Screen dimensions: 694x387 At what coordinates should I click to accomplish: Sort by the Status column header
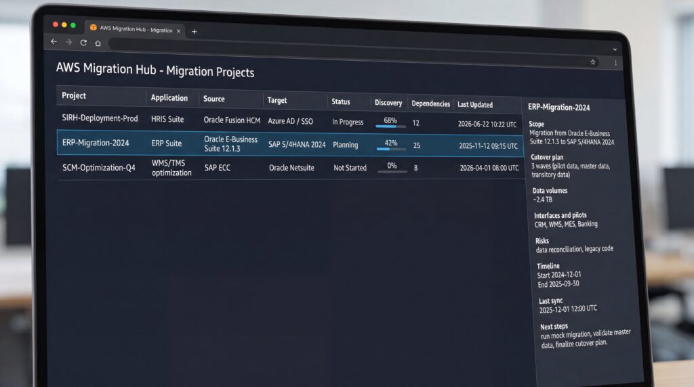pyautogui.click(x=340, y=101)
